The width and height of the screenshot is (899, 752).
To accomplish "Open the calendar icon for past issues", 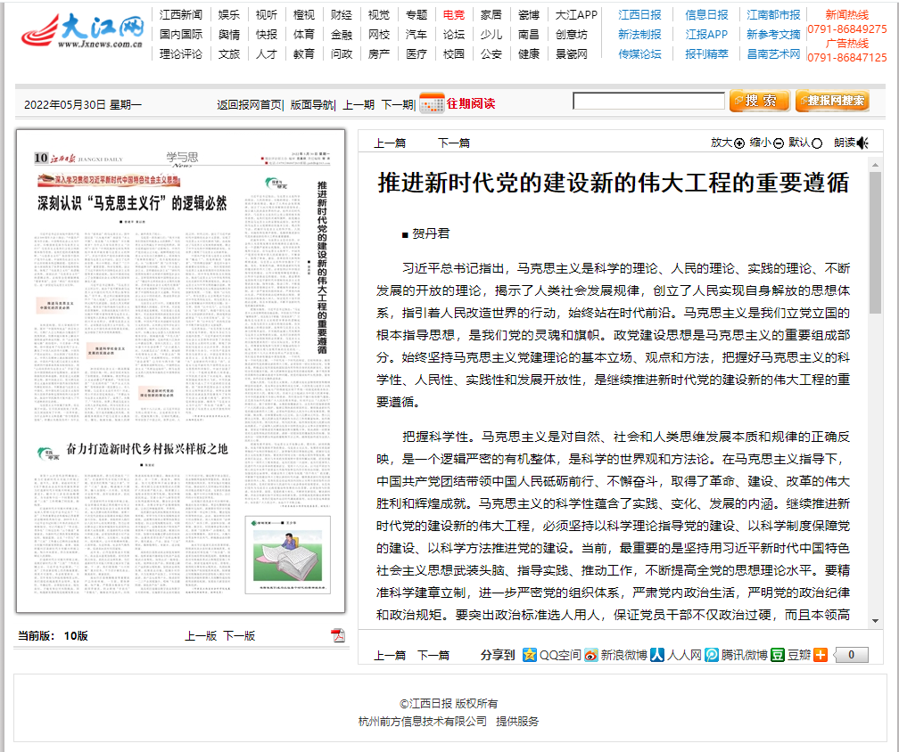I will coord(432,103).
